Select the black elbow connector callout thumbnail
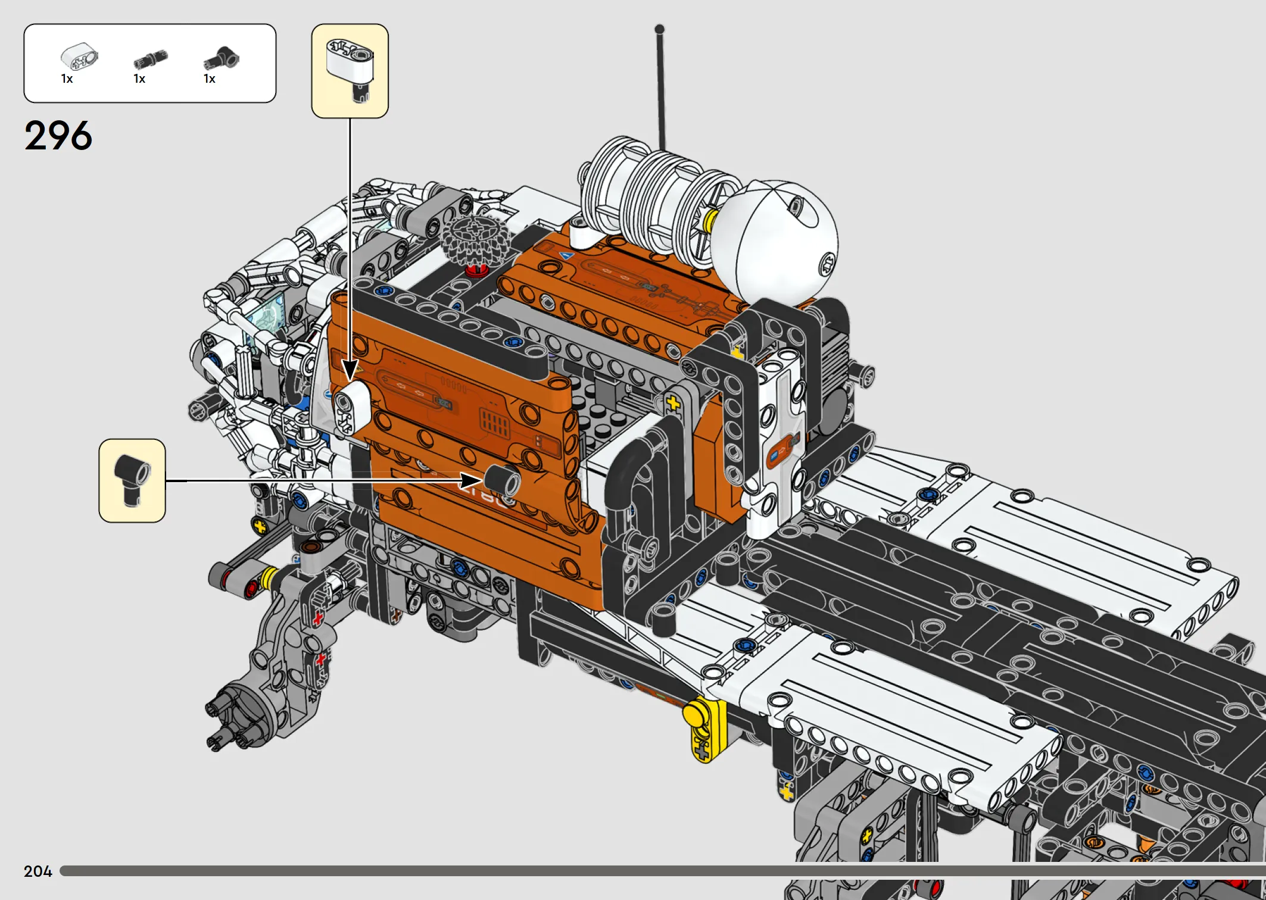Screen dimensions: 1266x900 click(132, 481)
